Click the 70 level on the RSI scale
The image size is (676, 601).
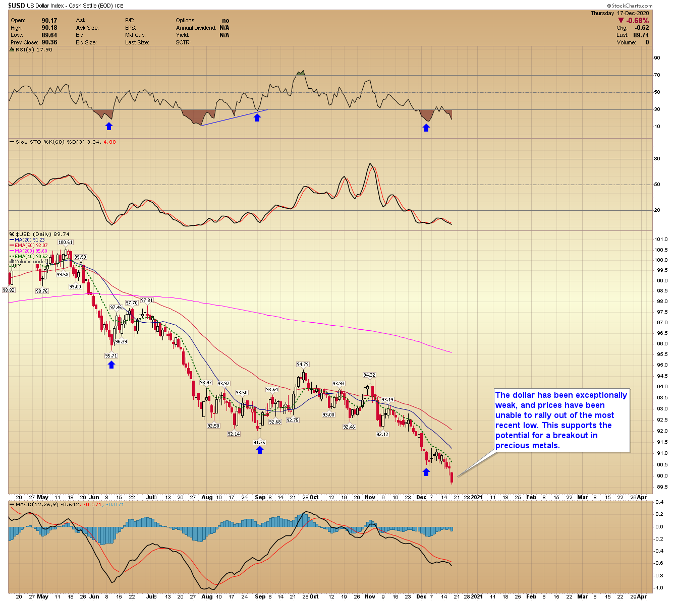657,75
